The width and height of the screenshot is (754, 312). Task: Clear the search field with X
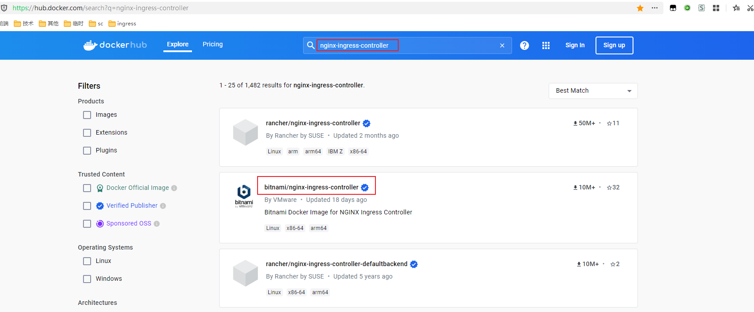tap(502, 45)
